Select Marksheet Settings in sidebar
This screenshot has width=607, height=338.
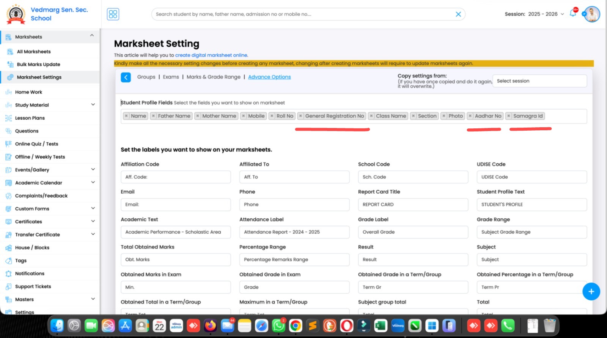coord(50,77)
